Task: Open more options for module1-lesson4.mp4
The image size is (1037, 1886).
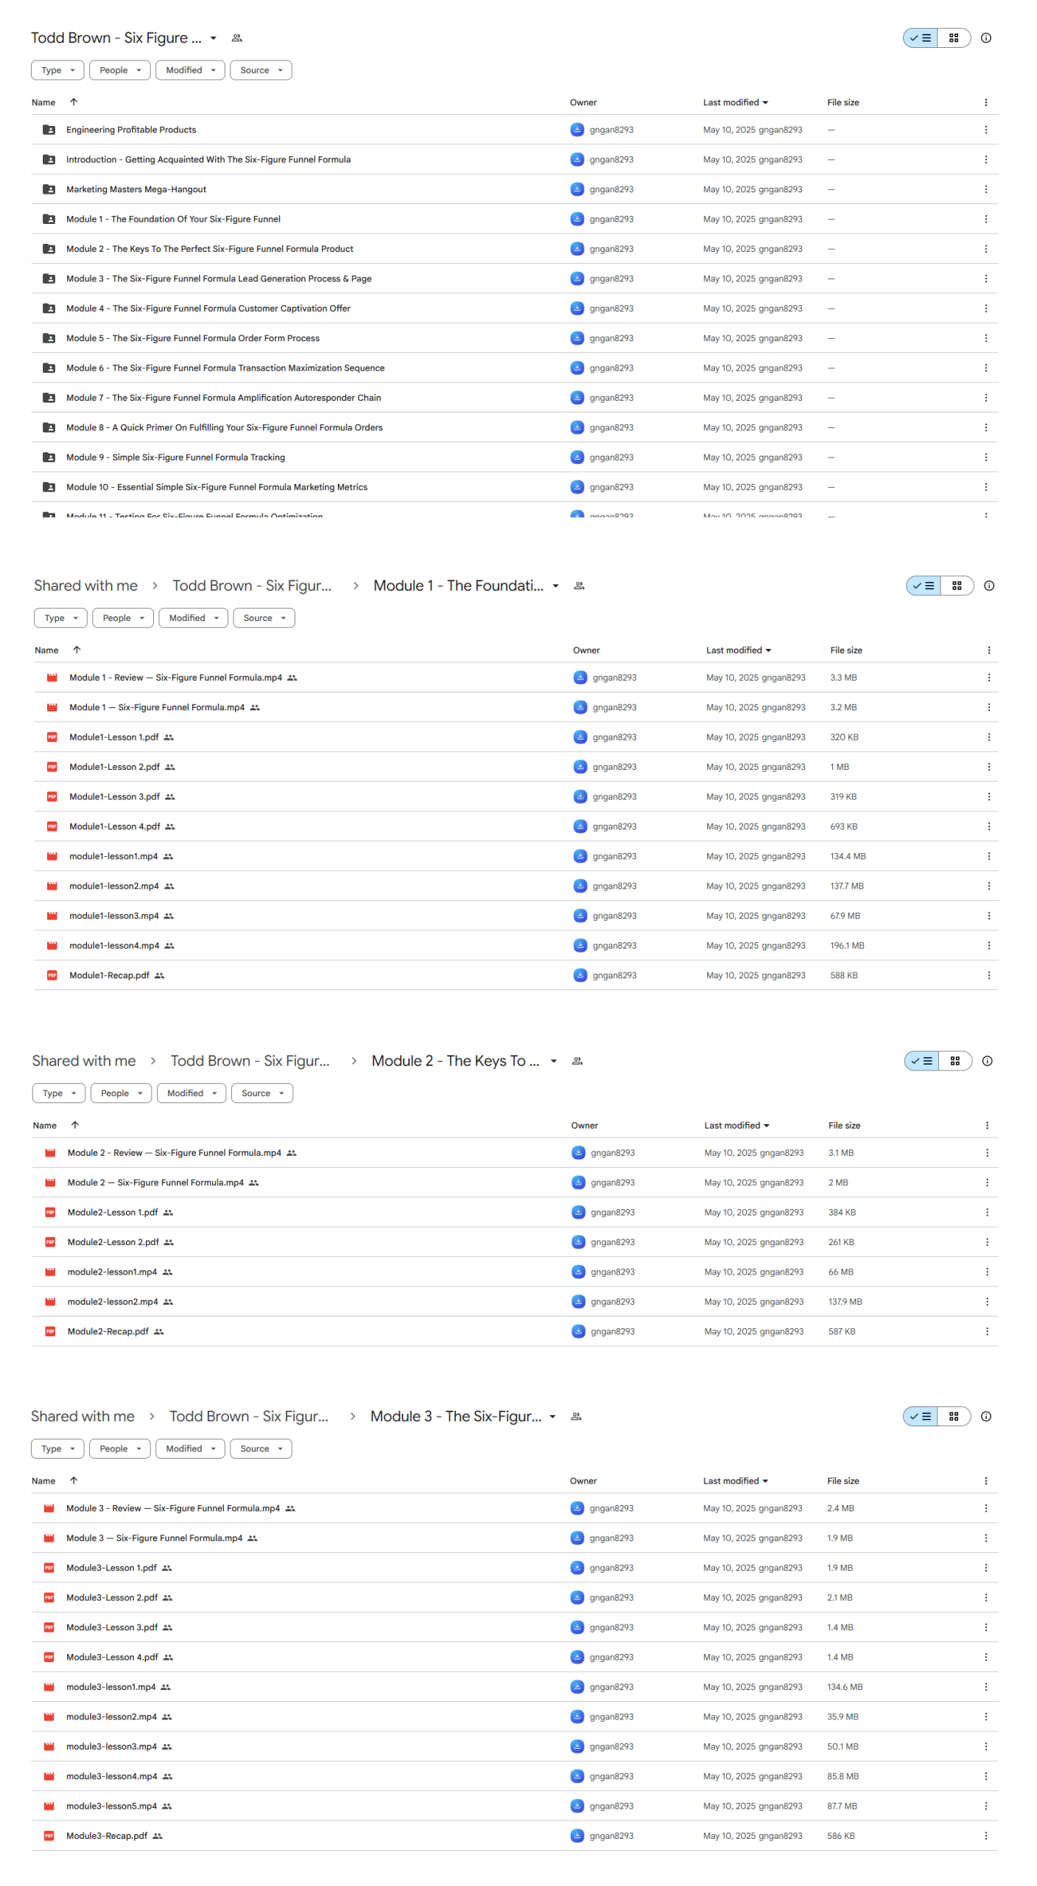Action: click(988, 945)
